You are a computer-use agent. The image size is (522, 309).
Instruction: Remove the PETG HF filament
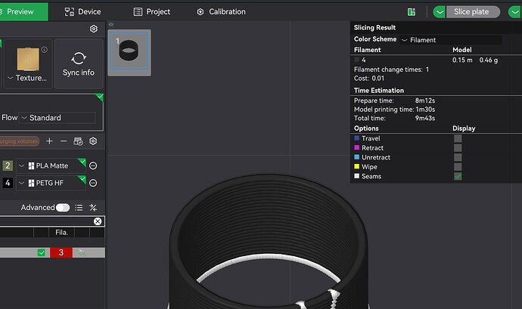click(x=93, y=183)
